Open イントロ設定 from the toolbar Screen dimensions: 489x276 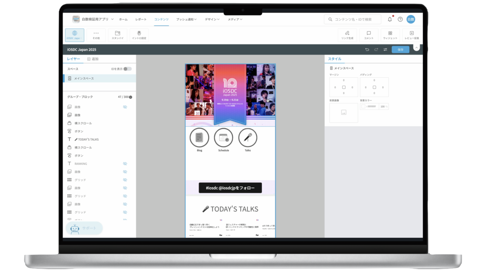(139, 35)
